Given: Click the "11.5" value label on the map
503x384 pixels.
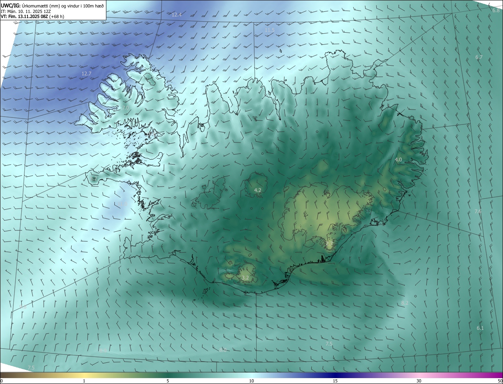Looking at the screenshot, I should pos(270,30).
